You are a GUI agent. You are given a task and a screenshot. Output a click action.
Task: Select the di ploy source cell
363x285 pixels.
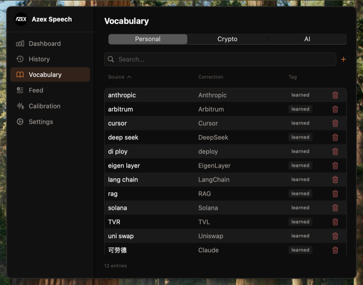pos(118,152)
